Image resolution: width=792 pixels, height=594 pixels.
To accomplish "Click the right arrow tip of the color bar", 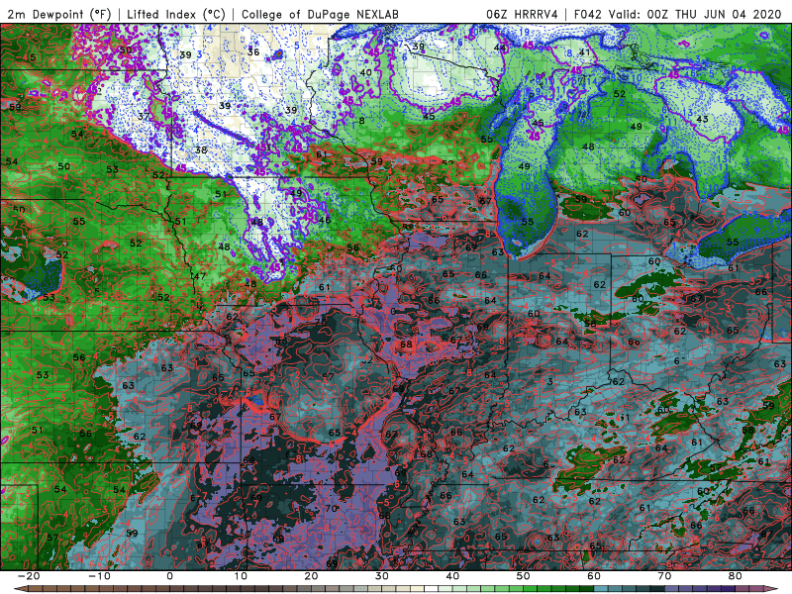I will 773,589.
